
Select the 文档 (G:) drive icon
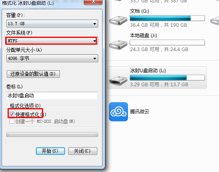(x=118, y=20)
